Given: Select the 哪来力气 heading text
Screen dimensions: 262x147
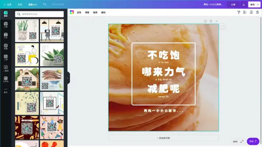Looking at the screenshot, I should [x=164, y=72].
